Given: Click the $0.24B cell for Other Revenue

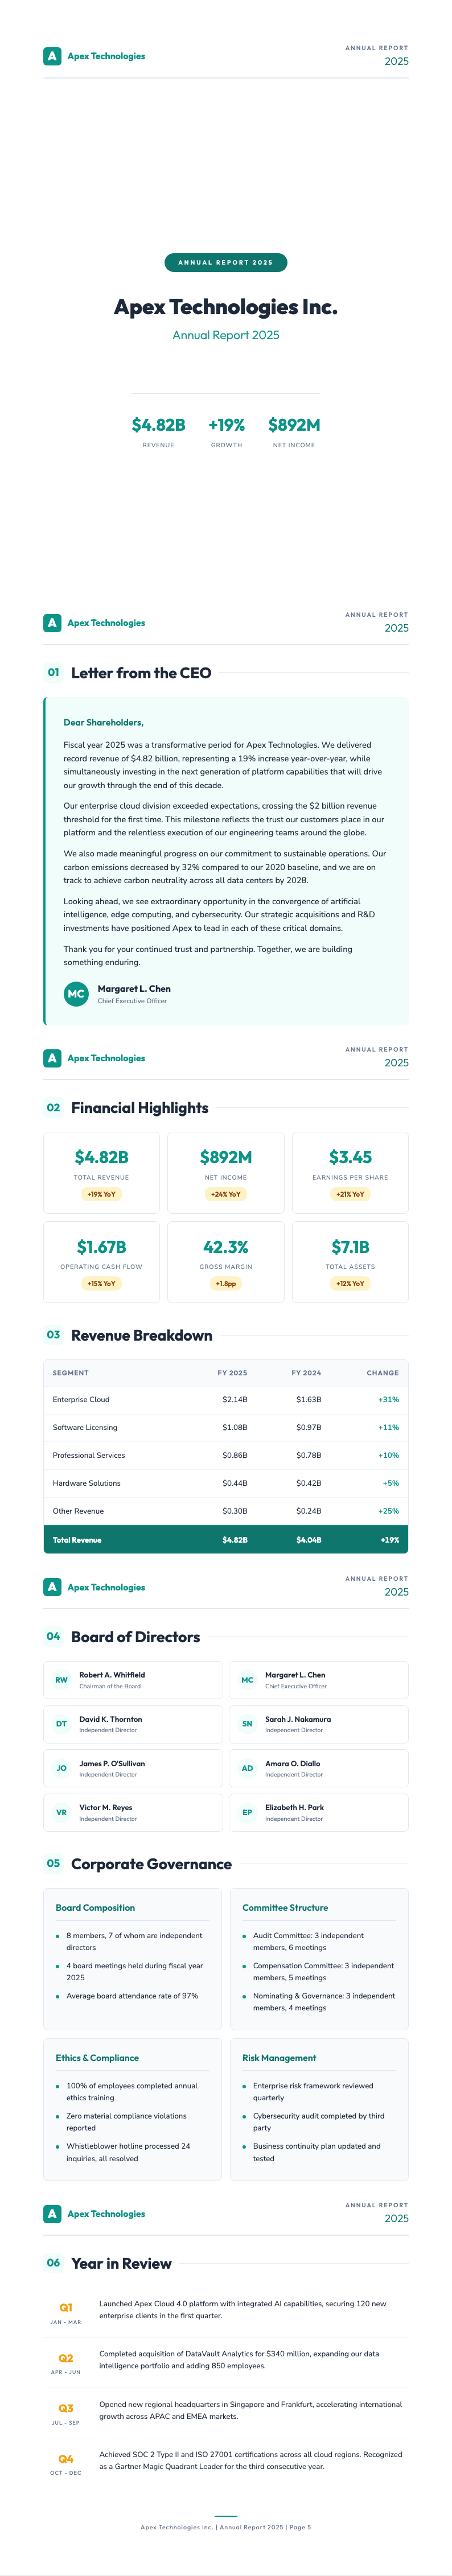Looking at the screenshot, I should coord(309,1511).
